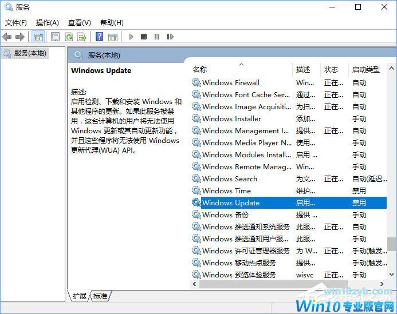
Task: Switch to the 扩展 tab
Action: 80,296
